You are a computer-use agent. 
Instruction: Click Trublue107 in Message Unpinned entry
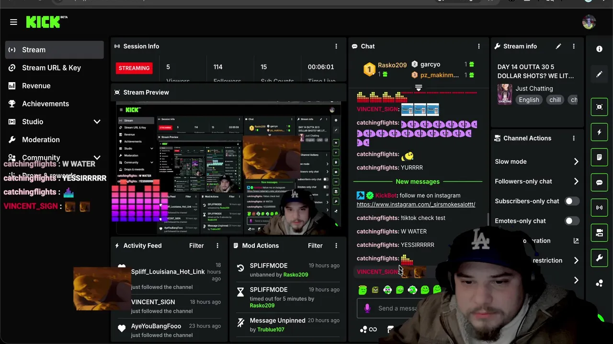(x=271, y=330)
